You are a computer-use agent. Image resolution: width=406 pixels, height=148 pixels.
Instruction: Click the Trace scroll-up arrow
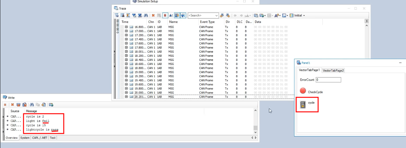tap(367, 26)
